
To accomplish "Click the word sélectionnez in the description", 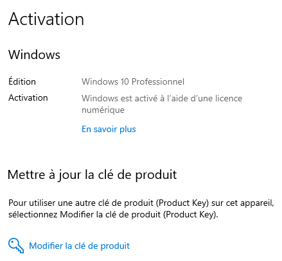I will pos(33,214).
